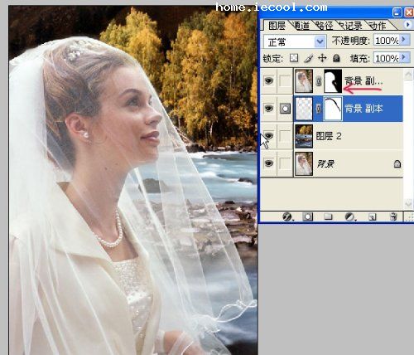
Task: Select the black mask thumbnail on top layer
Action: 333,81
